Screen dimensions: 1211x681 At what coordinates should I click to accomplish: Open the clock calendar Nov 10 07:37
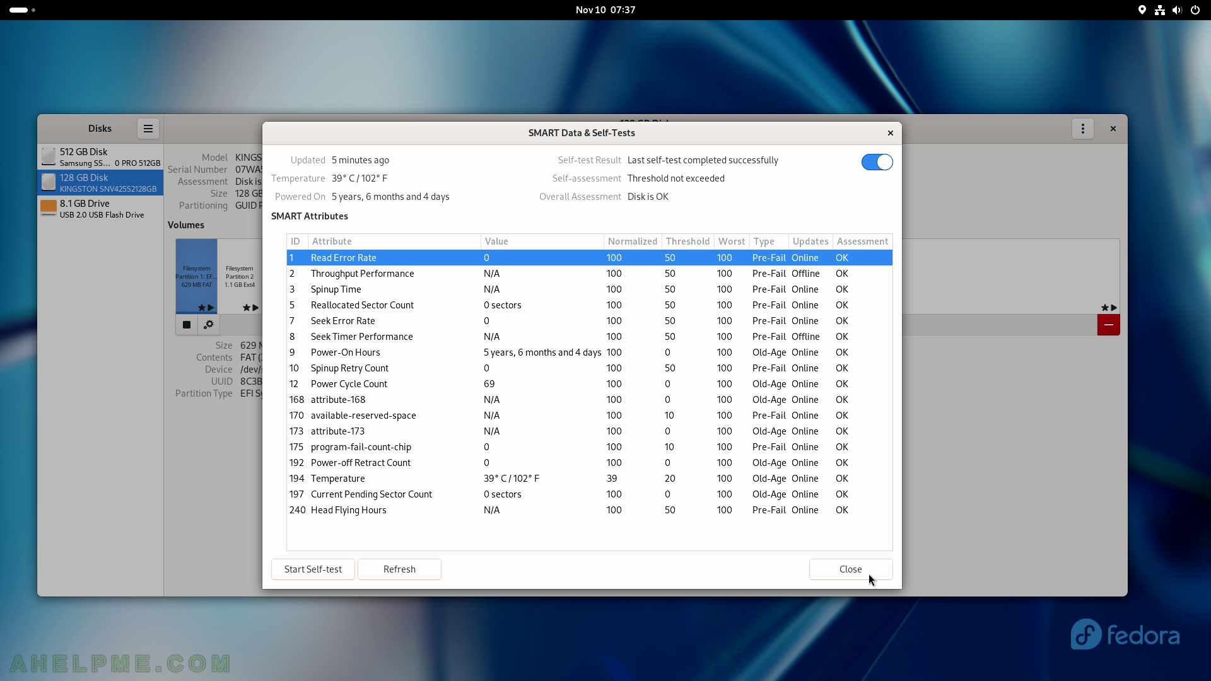coord(605,10)
